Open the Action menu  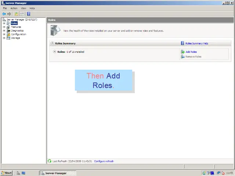tap(14, 8)
